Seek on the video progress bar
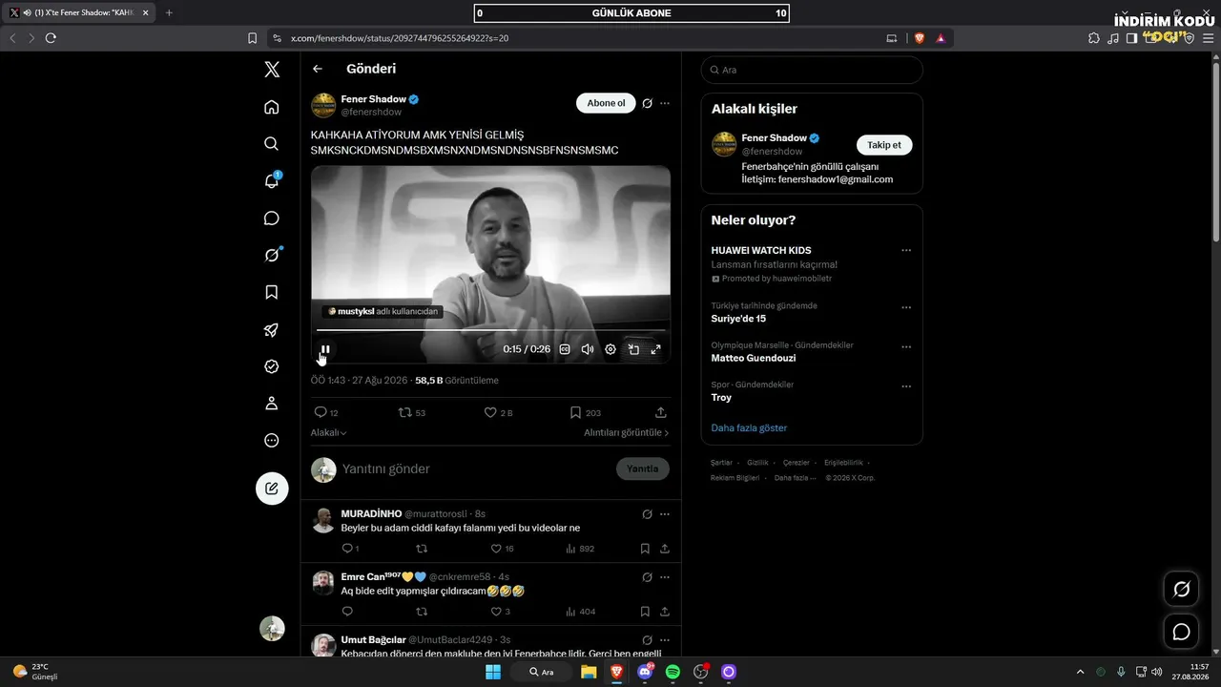This screenshot has width=1221, height=687. click(x=491, y=330)
